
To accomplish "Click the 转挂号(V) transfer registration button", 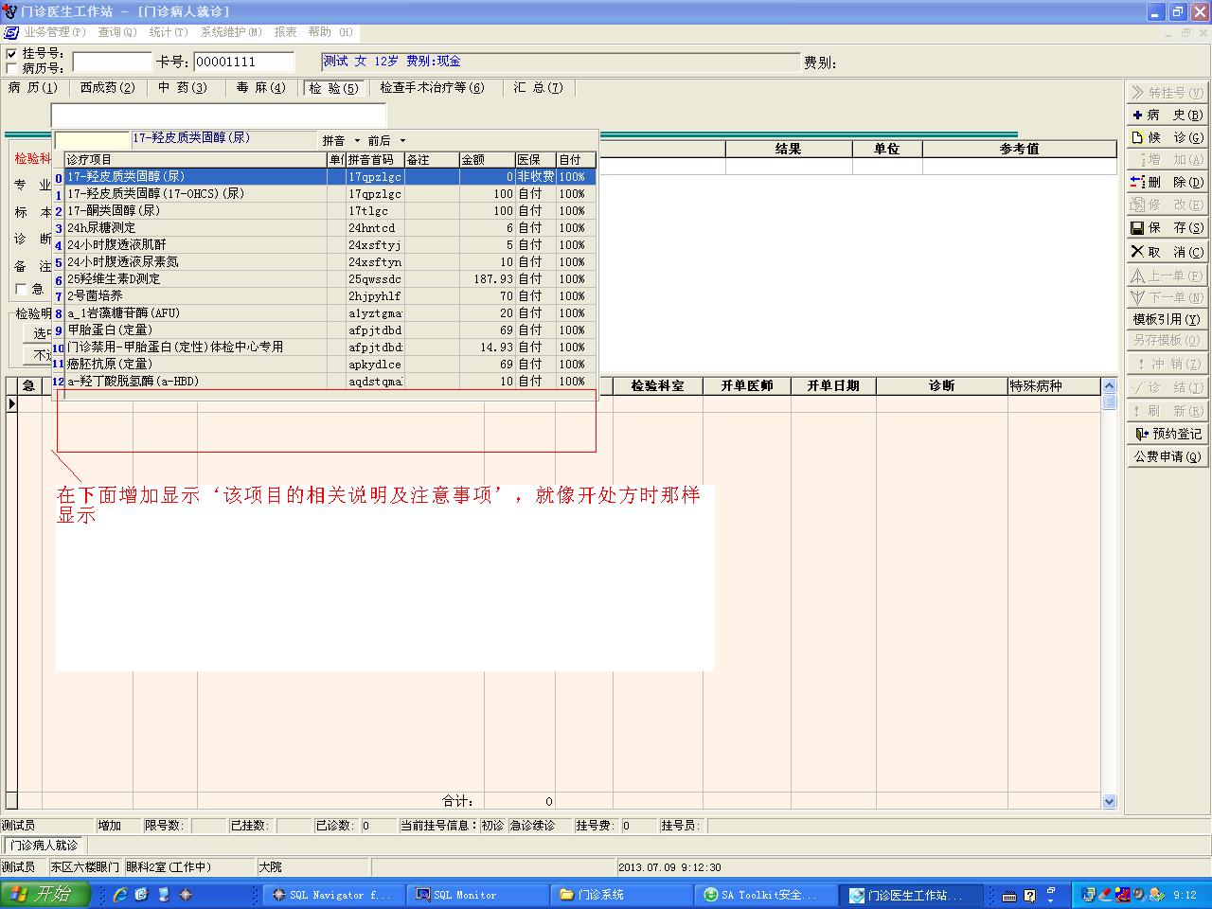I will tap(1167, 93).
